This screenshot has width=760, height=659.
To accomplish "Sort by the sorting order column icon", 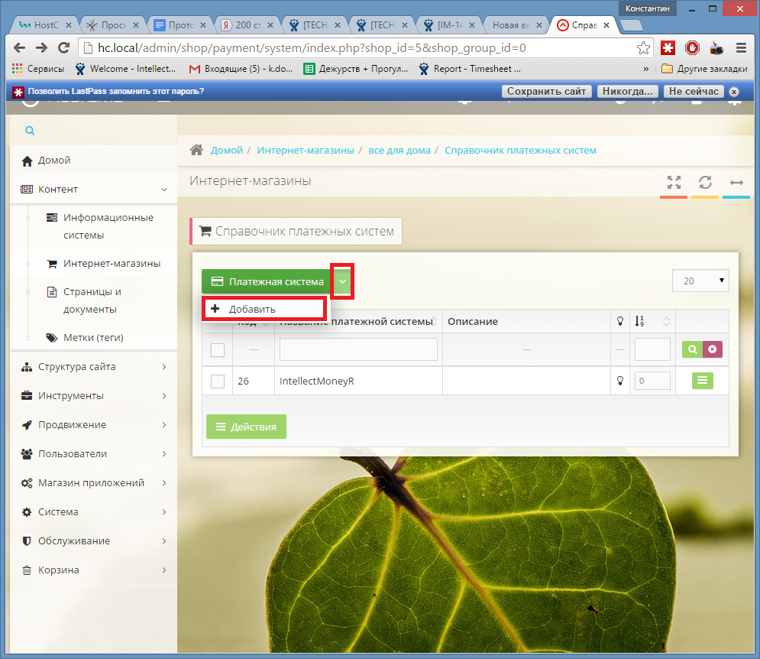I will (x=639, y=321).
